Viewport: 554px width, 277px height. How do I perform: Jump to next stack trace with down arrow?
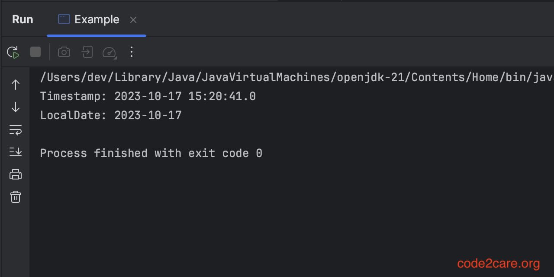click(x=16, y=107)
